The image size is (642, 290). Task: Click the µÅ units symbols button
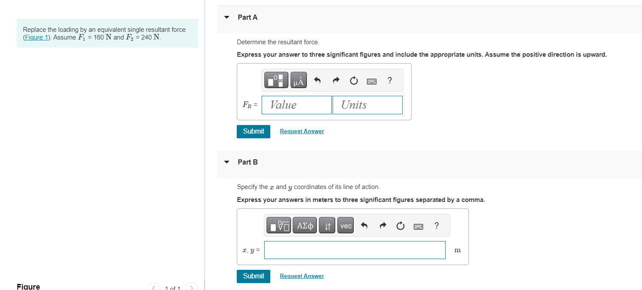pos(299,80)
